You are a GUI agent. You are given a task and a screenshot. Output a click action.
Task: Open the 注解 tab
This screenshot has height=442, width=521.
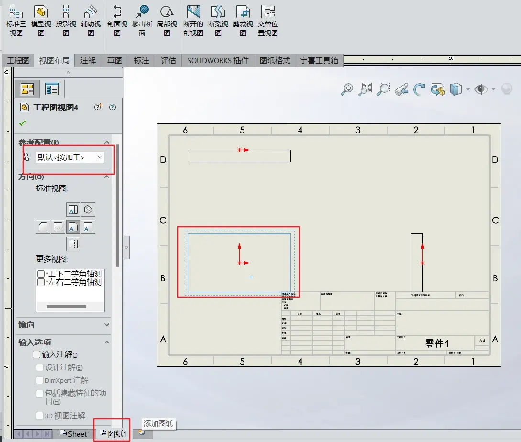(x=88, y=60)
